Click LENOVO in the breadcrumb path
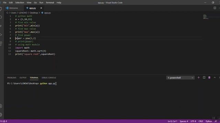Image resolution: width=220 pixels, height=123 pixels. [x=23, y=13]
